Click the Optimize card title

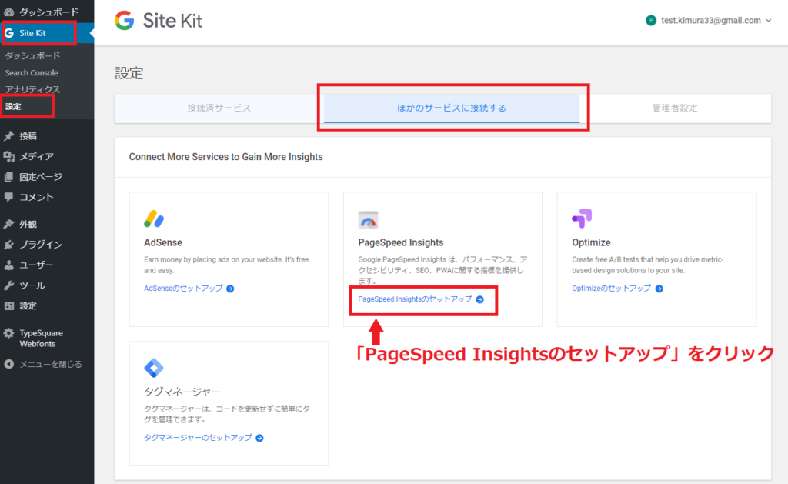click(x=591, y=242)
